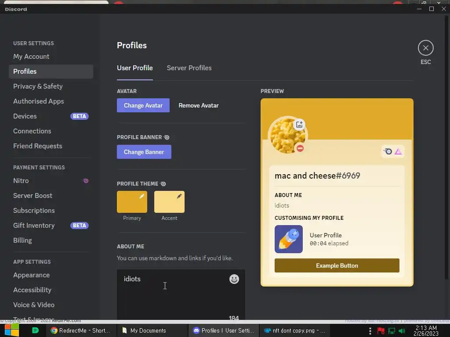Open the Nitro payment settings
450x337 pixels.
(x=51, y=180)
